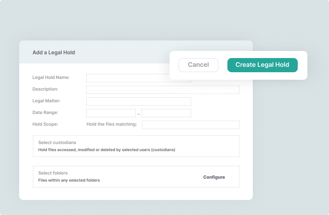Focus the 'Hold the files matching' field
The height and width of the screenshot is (215, 329).
point(190,125)
